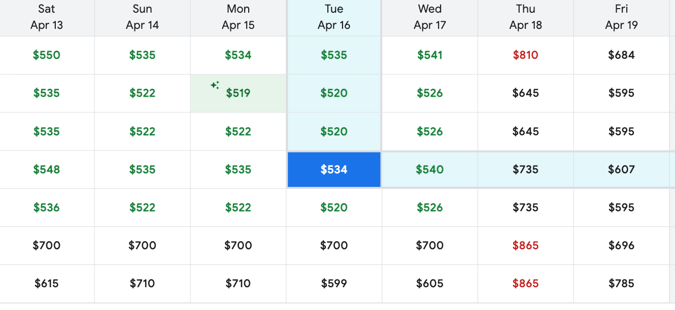Select the highlighted blue $534 price cell

[334, 170]
